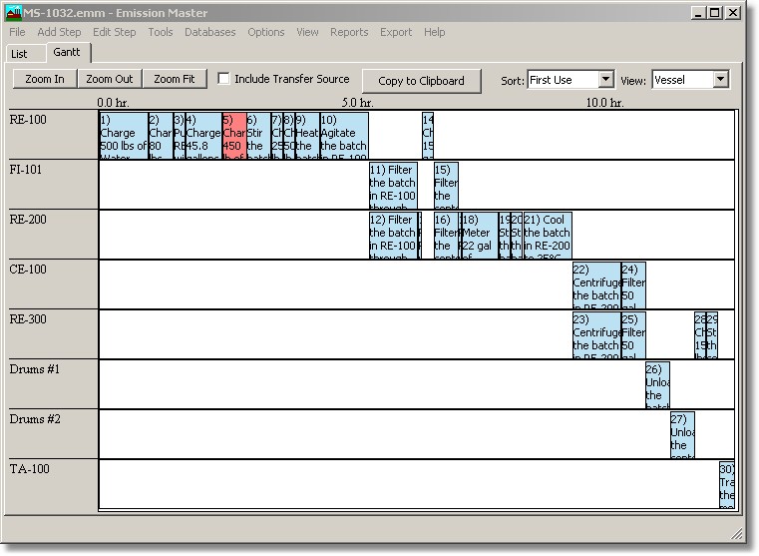The width and height of the screenshot is (759, 556).
Task: Open the Help menu
Action: click(434, 32)
